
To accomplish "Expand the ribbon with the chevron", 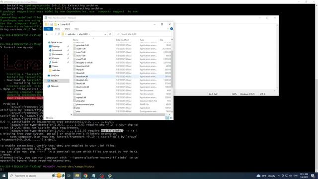I will pyautogui.click(x=168, y=29).
